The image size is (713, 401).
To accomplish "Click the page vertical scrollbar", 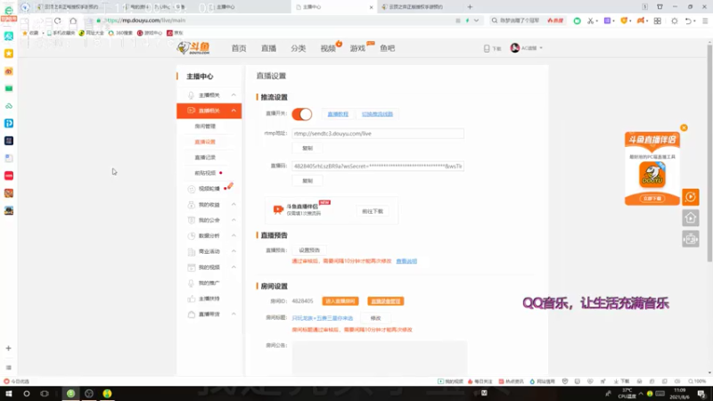I will (x=709, y=152).
